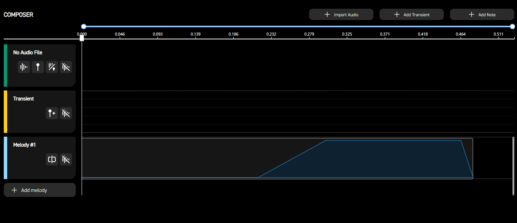517x223 pixels.
Task: Click the Add Note button
Action: point(482,14)
